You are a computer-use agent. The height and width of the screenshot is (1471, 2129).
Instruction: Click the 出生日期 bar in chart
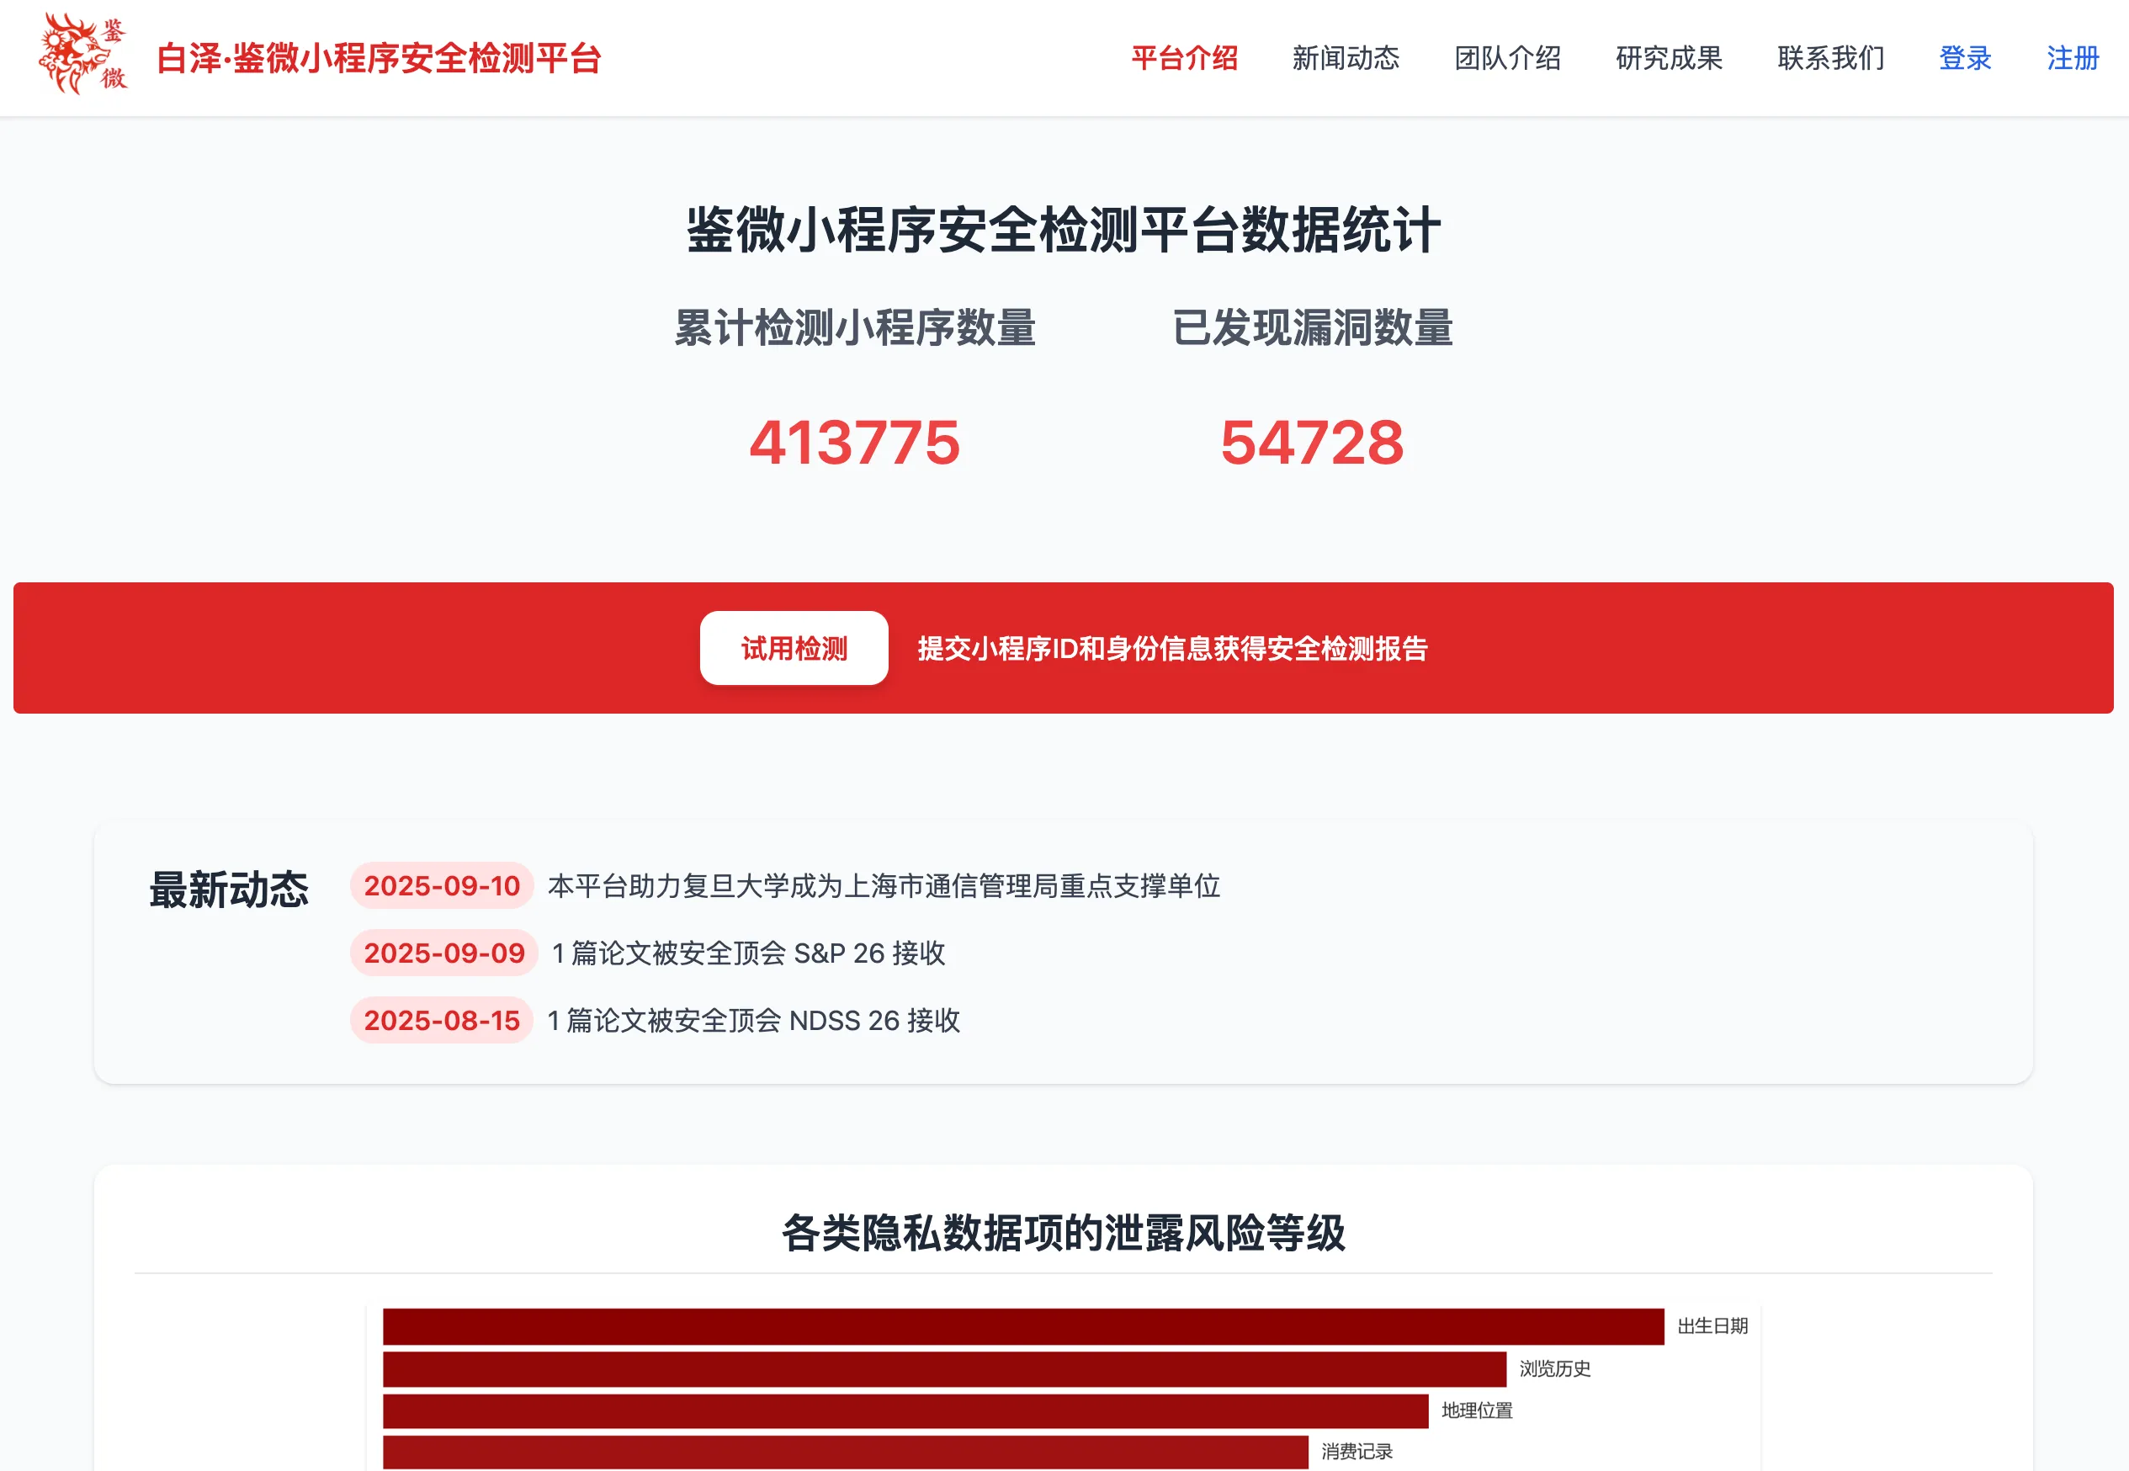click(1023, 1326)
